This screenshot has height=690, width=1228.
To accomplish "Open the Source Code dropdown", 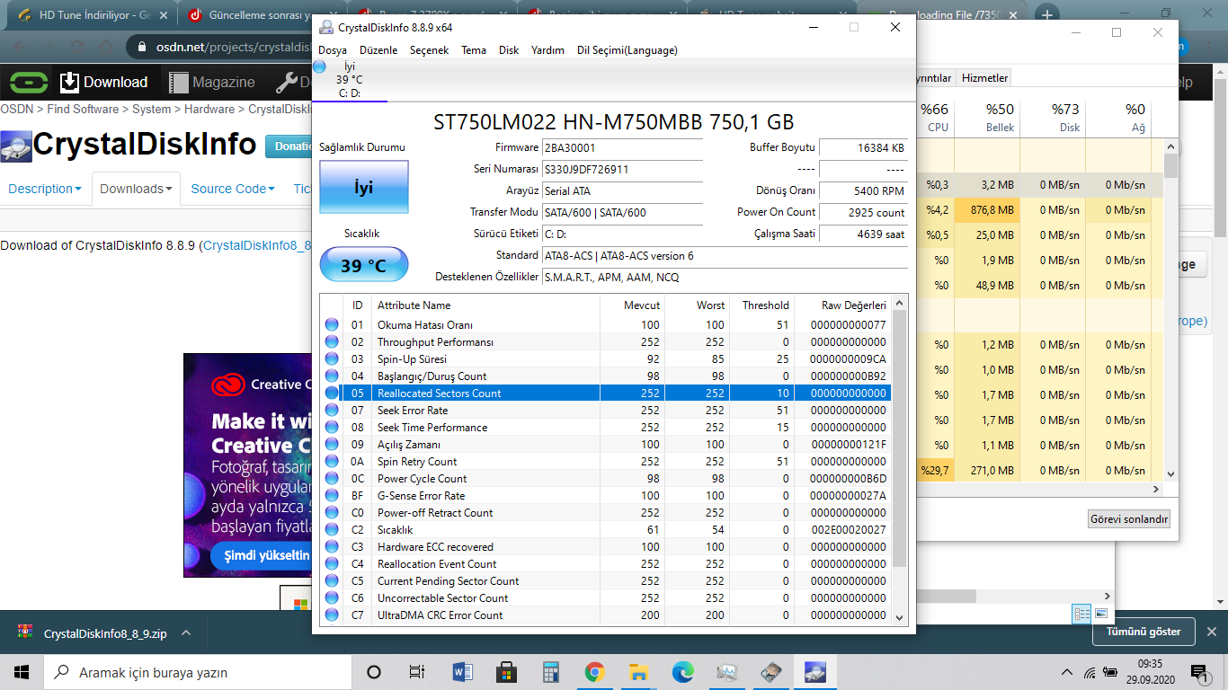I will pyautogui.click(x=234, y=189).
